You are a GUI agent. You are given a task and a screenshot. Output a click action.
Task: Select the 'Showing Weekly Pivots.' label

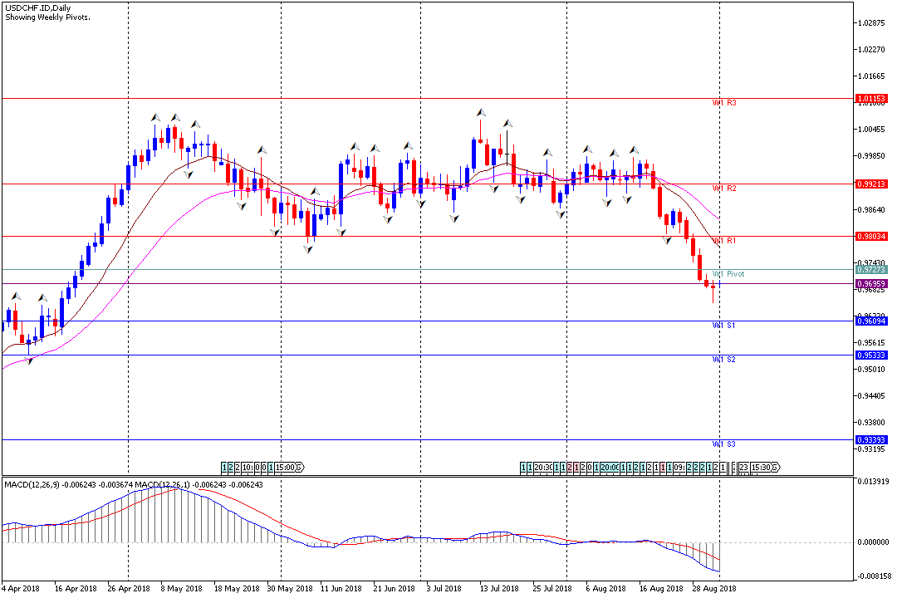[47, 17]
